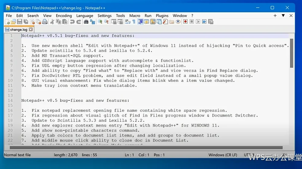This screenshot has width=302, height=169.
Task: Open Folder as Workspace icon
Action: [172, 22]
